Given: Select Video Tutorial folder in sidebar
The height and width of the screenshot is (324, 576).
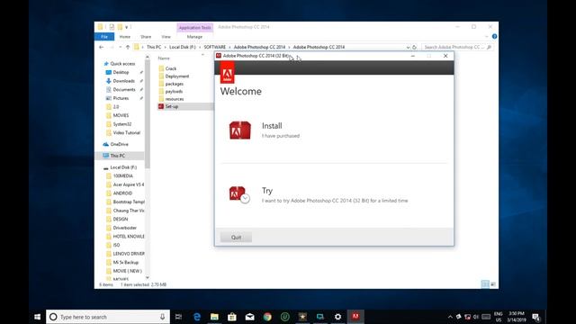Looking at the screenshot, I should 126,132.
